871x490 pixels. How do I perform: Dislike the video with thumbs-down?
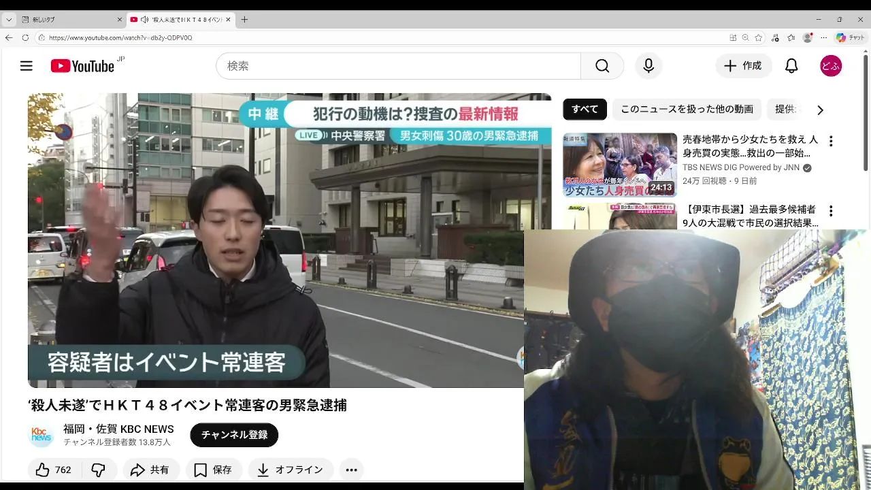point(99,470)
